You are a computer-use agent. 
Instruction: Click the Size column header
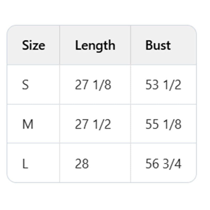(x=33, y=45)
